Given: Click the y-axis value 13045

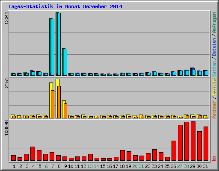Looking at the screenshot, I should pyautogui.click(x=6, y=18).
